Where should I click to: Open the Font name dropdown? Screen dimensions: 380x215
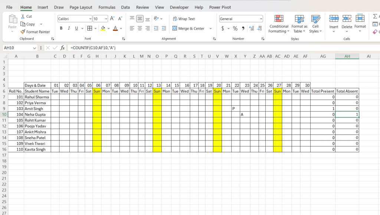[90, 19]
